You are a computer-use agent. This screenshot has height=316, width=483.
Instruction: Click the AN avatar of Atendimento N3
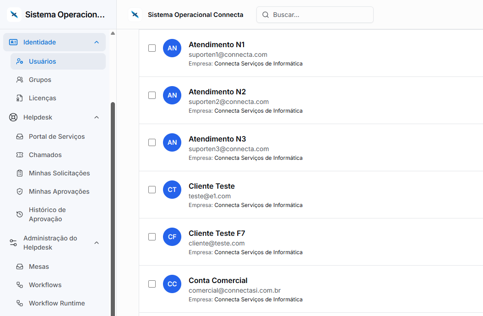point(172,142)
